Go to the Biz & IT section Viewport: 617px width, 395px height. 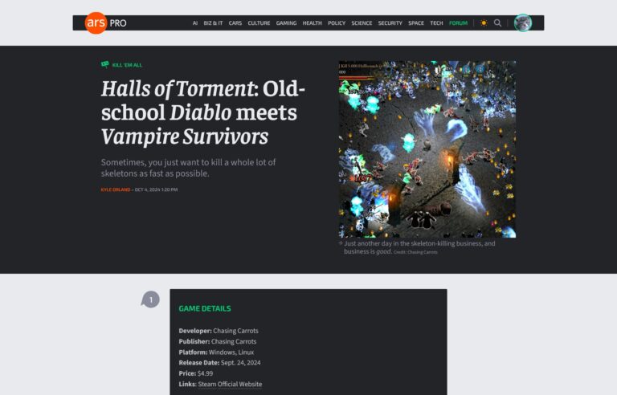point(214,23)
